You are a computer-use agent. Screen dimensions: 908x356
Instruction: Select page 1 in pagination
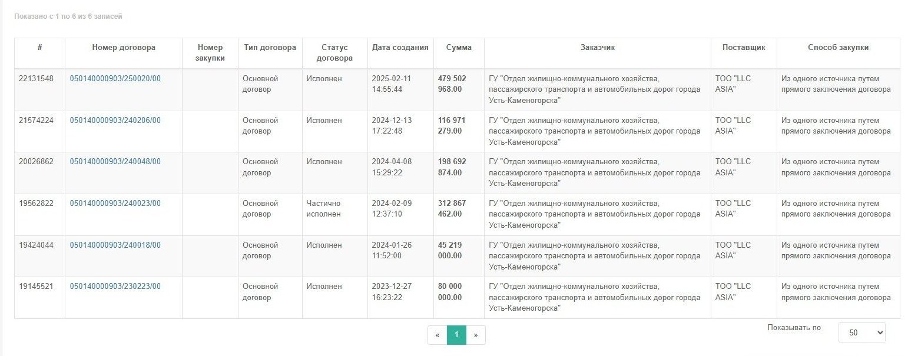click(456, 335)
